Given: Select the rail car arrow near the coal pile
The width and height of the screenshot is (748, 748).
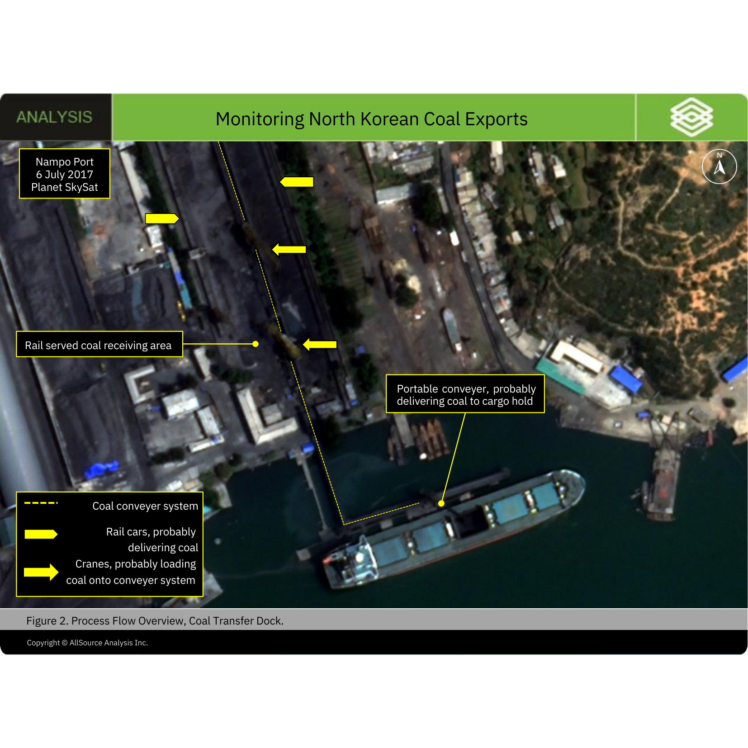Looking at the screenshot, I should click(161, 219).
